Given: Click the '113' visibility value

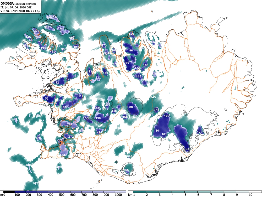Looking at the screenshot, I should tap(90, 71).
